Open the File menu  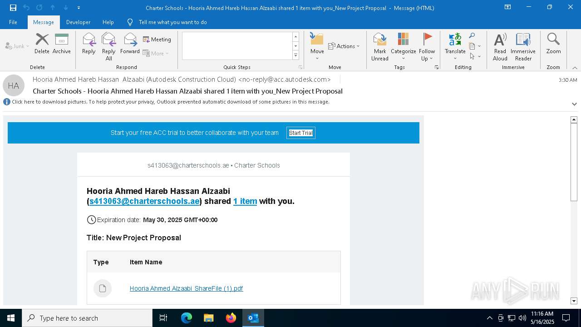(x=13, y=22)
